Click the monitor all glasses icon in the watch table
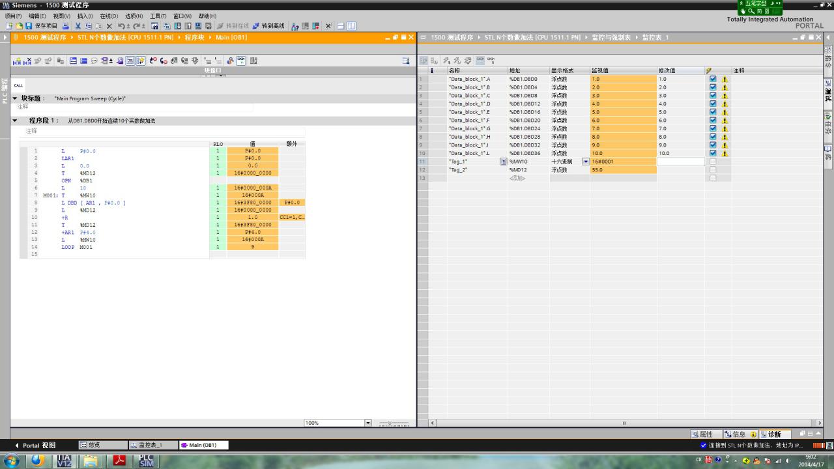The width and height of the screenshot is (834, 469). (480, 61)
